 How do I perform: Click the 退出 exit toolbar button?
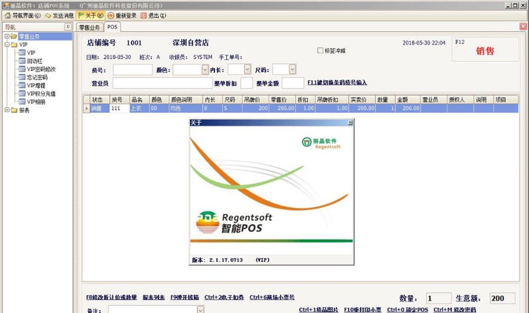click(153, 15)
